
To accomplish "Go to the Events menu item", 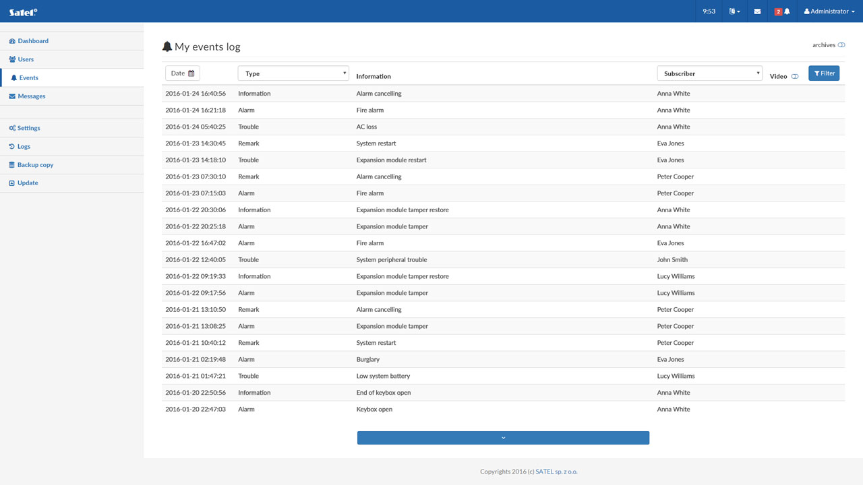I will coord(28,78).
